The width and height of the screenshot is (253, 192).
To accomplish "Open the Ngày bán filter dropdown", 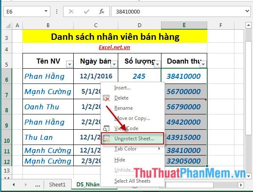I will click(x=114, y=64).
